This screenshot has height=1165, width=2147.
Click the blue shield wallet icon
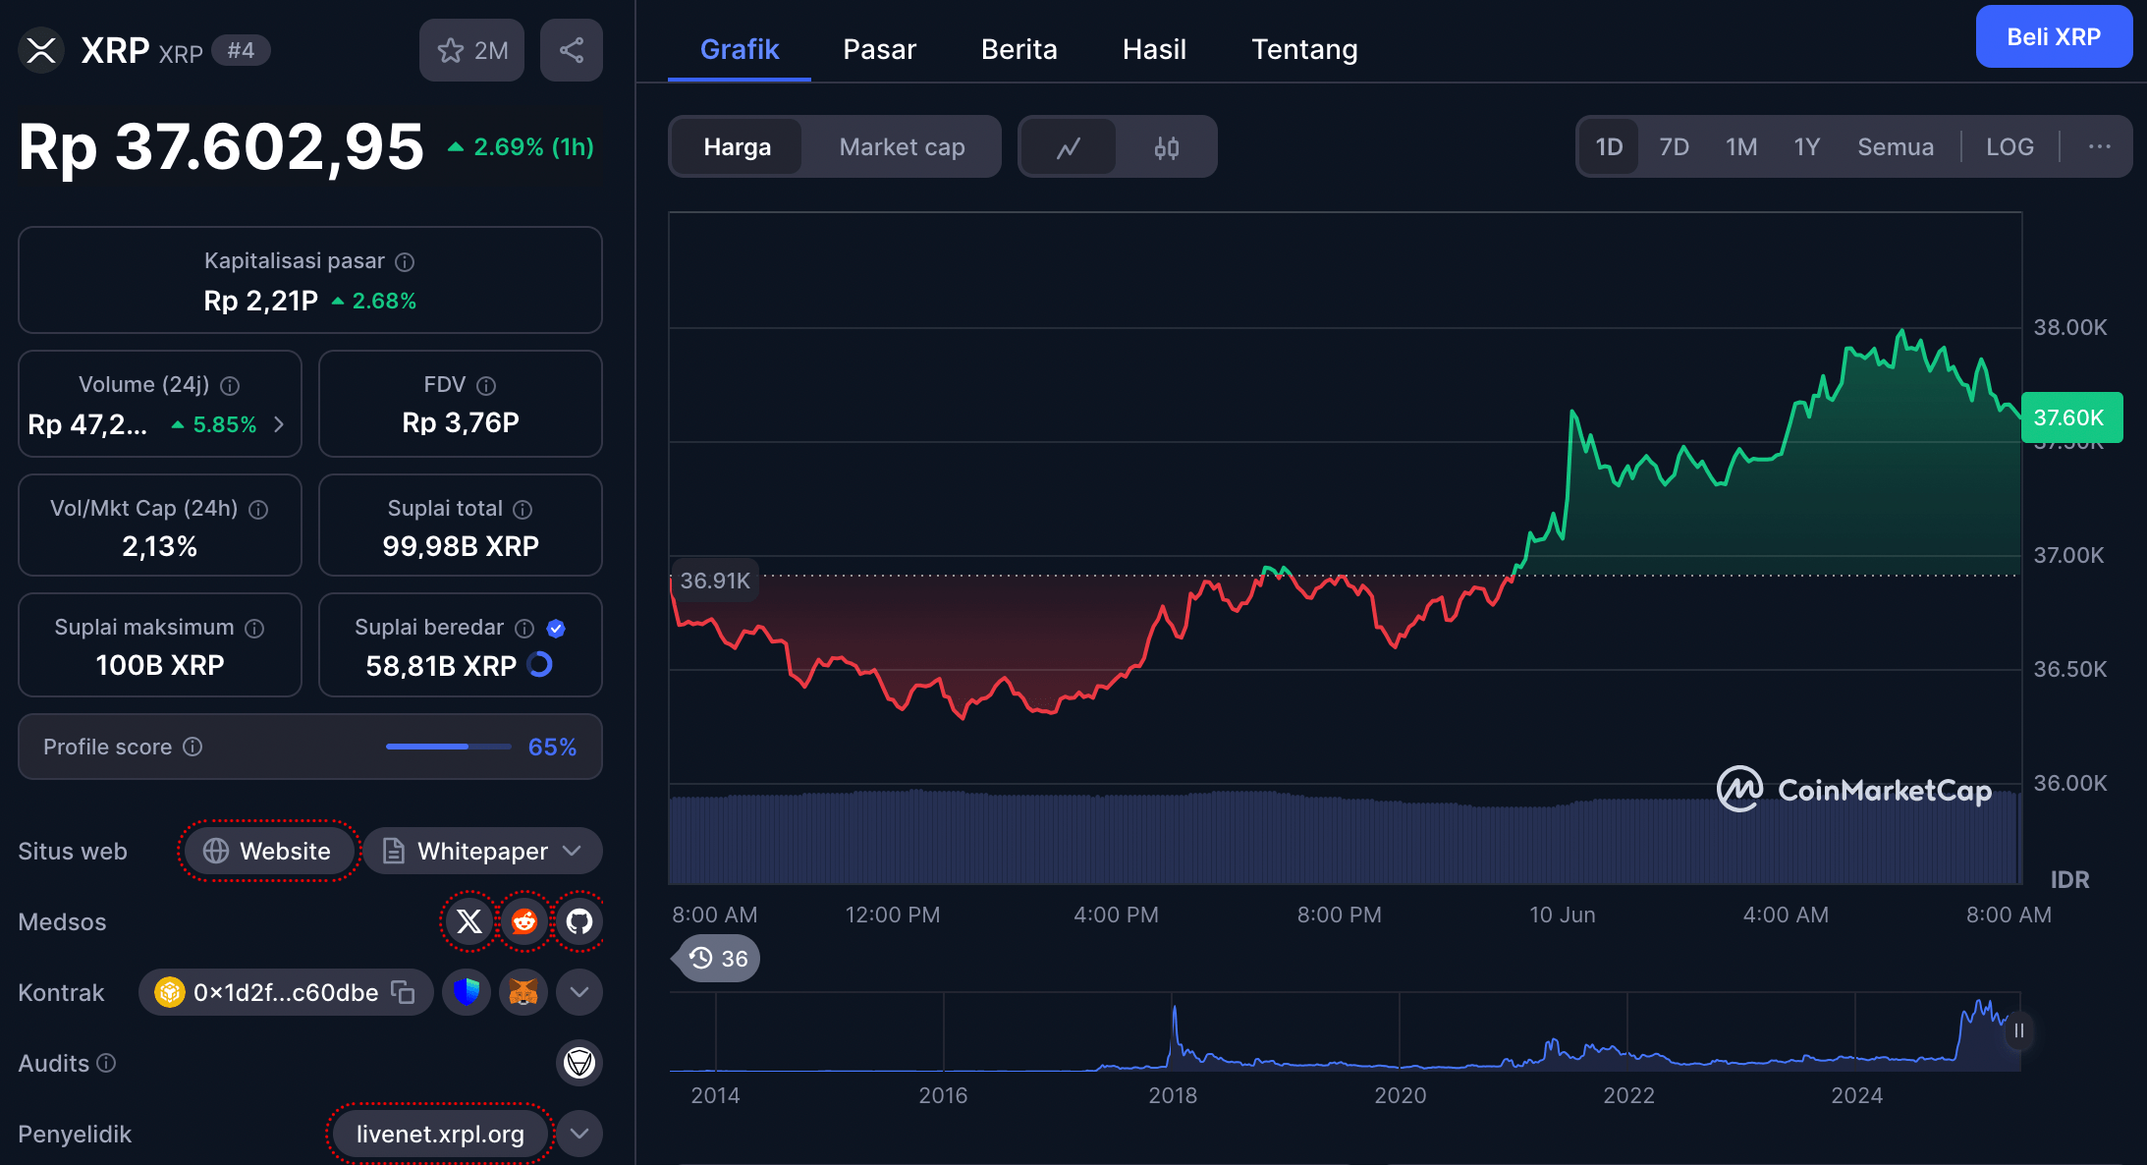[x=467, y=992]
